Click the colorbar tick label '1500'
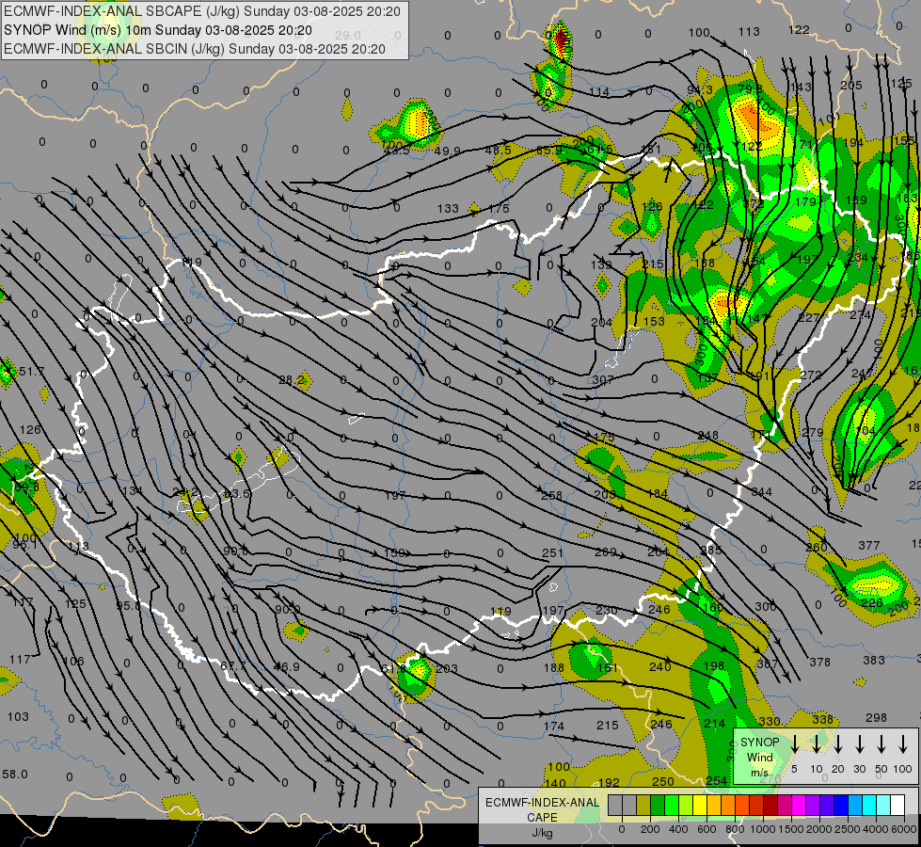921x847 pixels. (x=791, y=829)
